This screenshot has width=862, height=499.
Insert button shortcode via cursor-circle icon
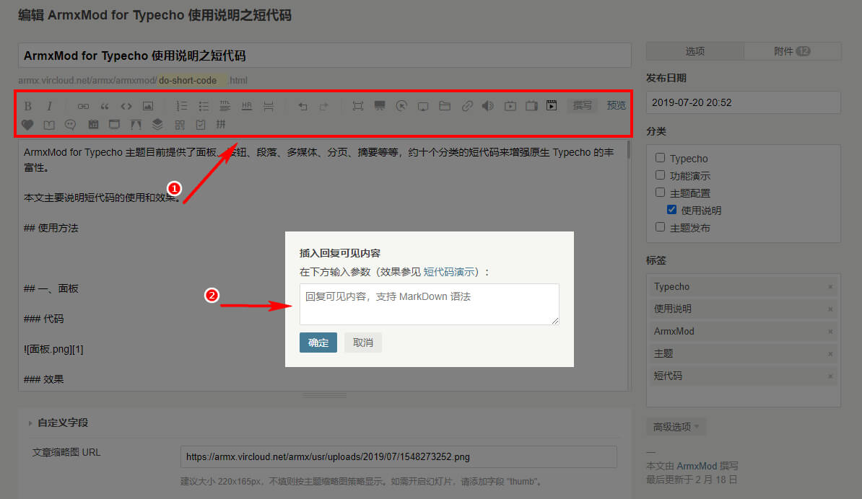[x=401, y=106]
